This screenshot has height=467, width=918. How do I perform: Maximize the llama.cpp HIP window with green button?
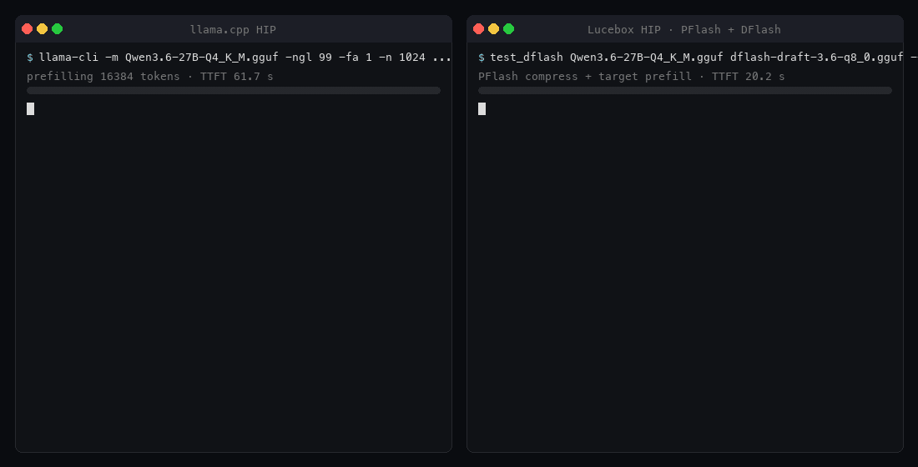tap(58, 28)
